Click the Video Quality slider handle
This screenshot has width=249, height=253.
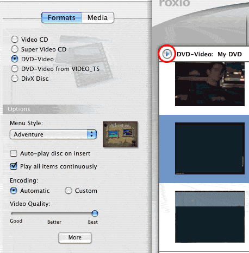tap(95, 213)
